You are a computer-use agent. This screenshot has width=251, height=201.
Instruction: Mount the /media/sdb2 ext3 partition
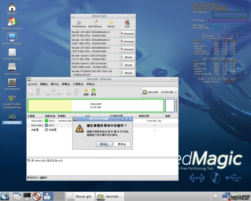tap(127, 65)
